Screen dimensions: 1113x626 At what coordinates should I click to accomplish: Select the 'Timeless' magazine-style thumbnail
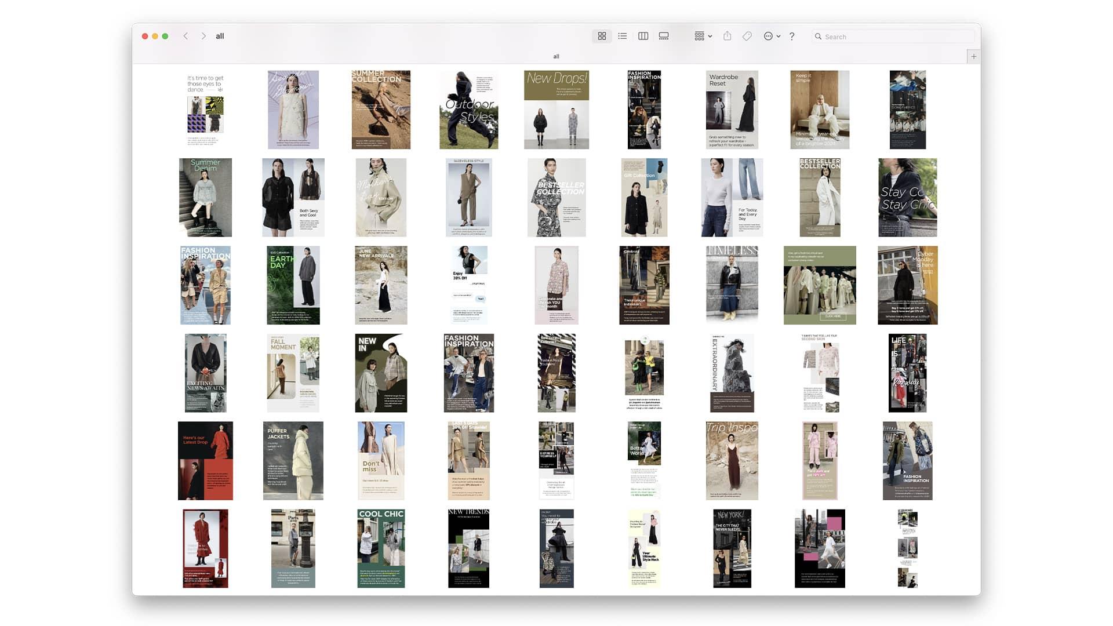pyautogui.click(x=732, y=285)
